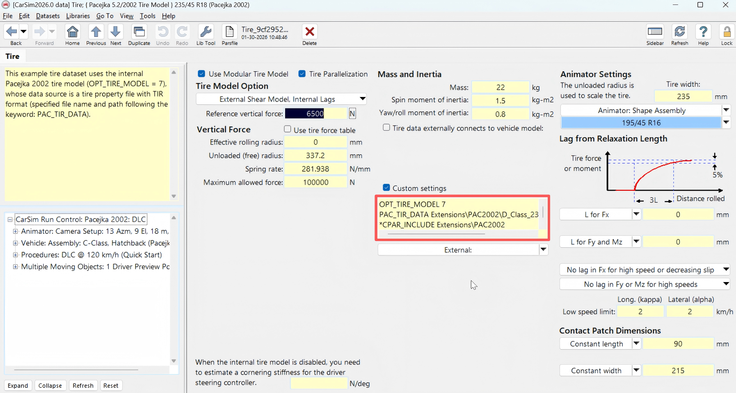Screen dimensions: 736x393
Task: Click the Reset button
Action: click(111, 386)
